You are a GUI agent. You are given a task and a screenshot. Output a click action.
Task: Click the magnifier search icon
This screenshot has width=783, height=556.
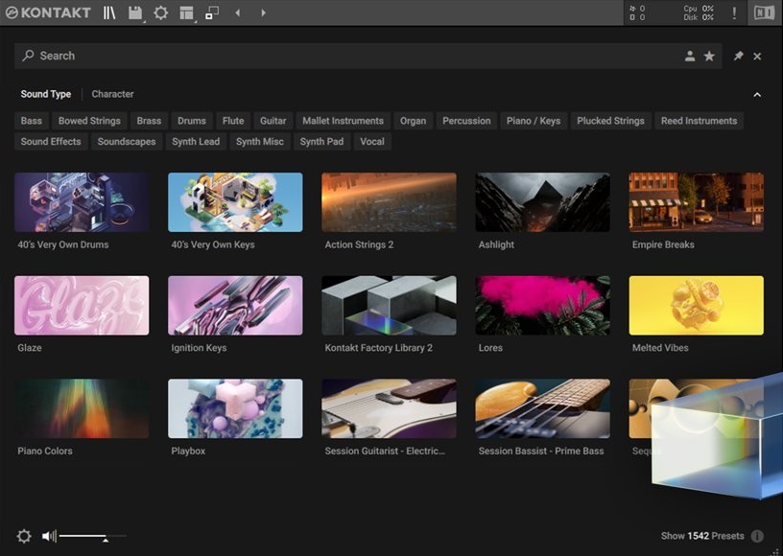pyautogui.click(x=29, y=56)
